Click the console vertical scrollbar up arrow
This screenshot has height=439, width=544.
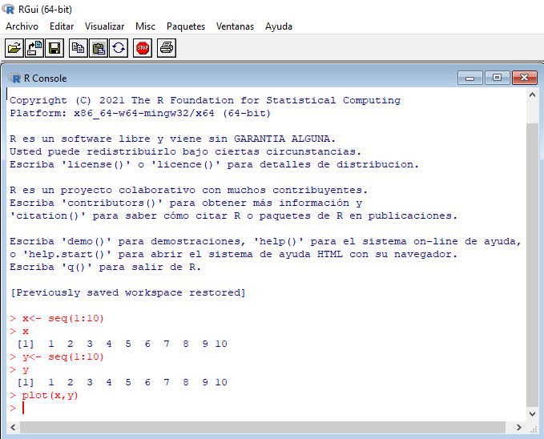pyautogui.click(x=532, y=95)
